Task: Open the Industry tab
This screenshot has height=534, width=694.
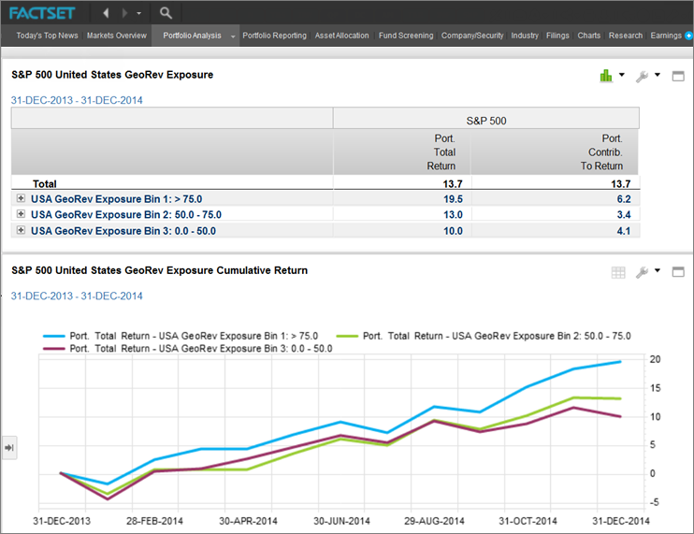Action: 525,36
